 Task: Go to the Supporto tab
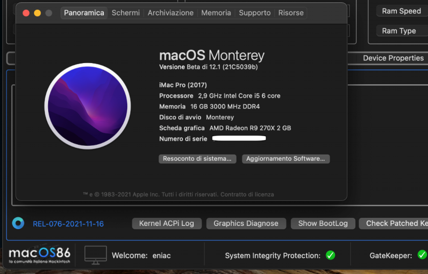255,13
